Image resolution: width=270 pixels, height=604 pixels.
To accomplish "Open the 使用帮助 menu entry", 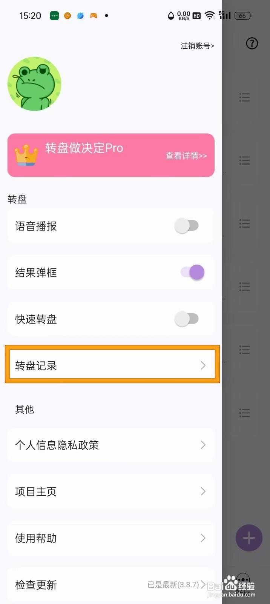I will (203, 538).
